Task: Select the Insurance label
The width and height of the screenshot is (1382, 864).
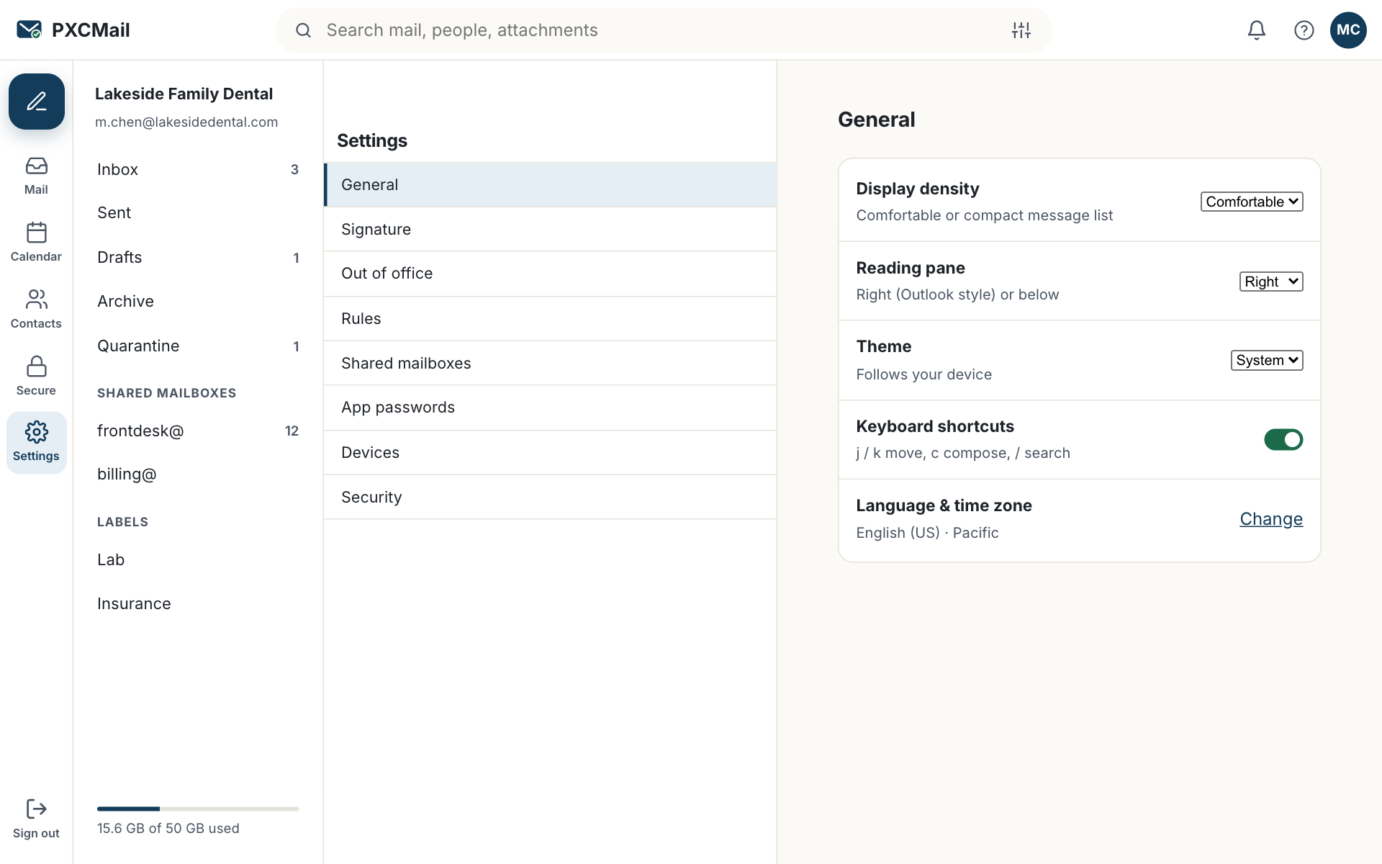Action: (198, 603)
